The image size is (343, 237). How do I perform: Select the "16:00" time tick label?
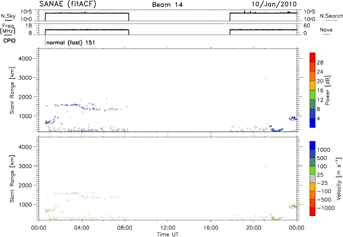pos(211,228)
